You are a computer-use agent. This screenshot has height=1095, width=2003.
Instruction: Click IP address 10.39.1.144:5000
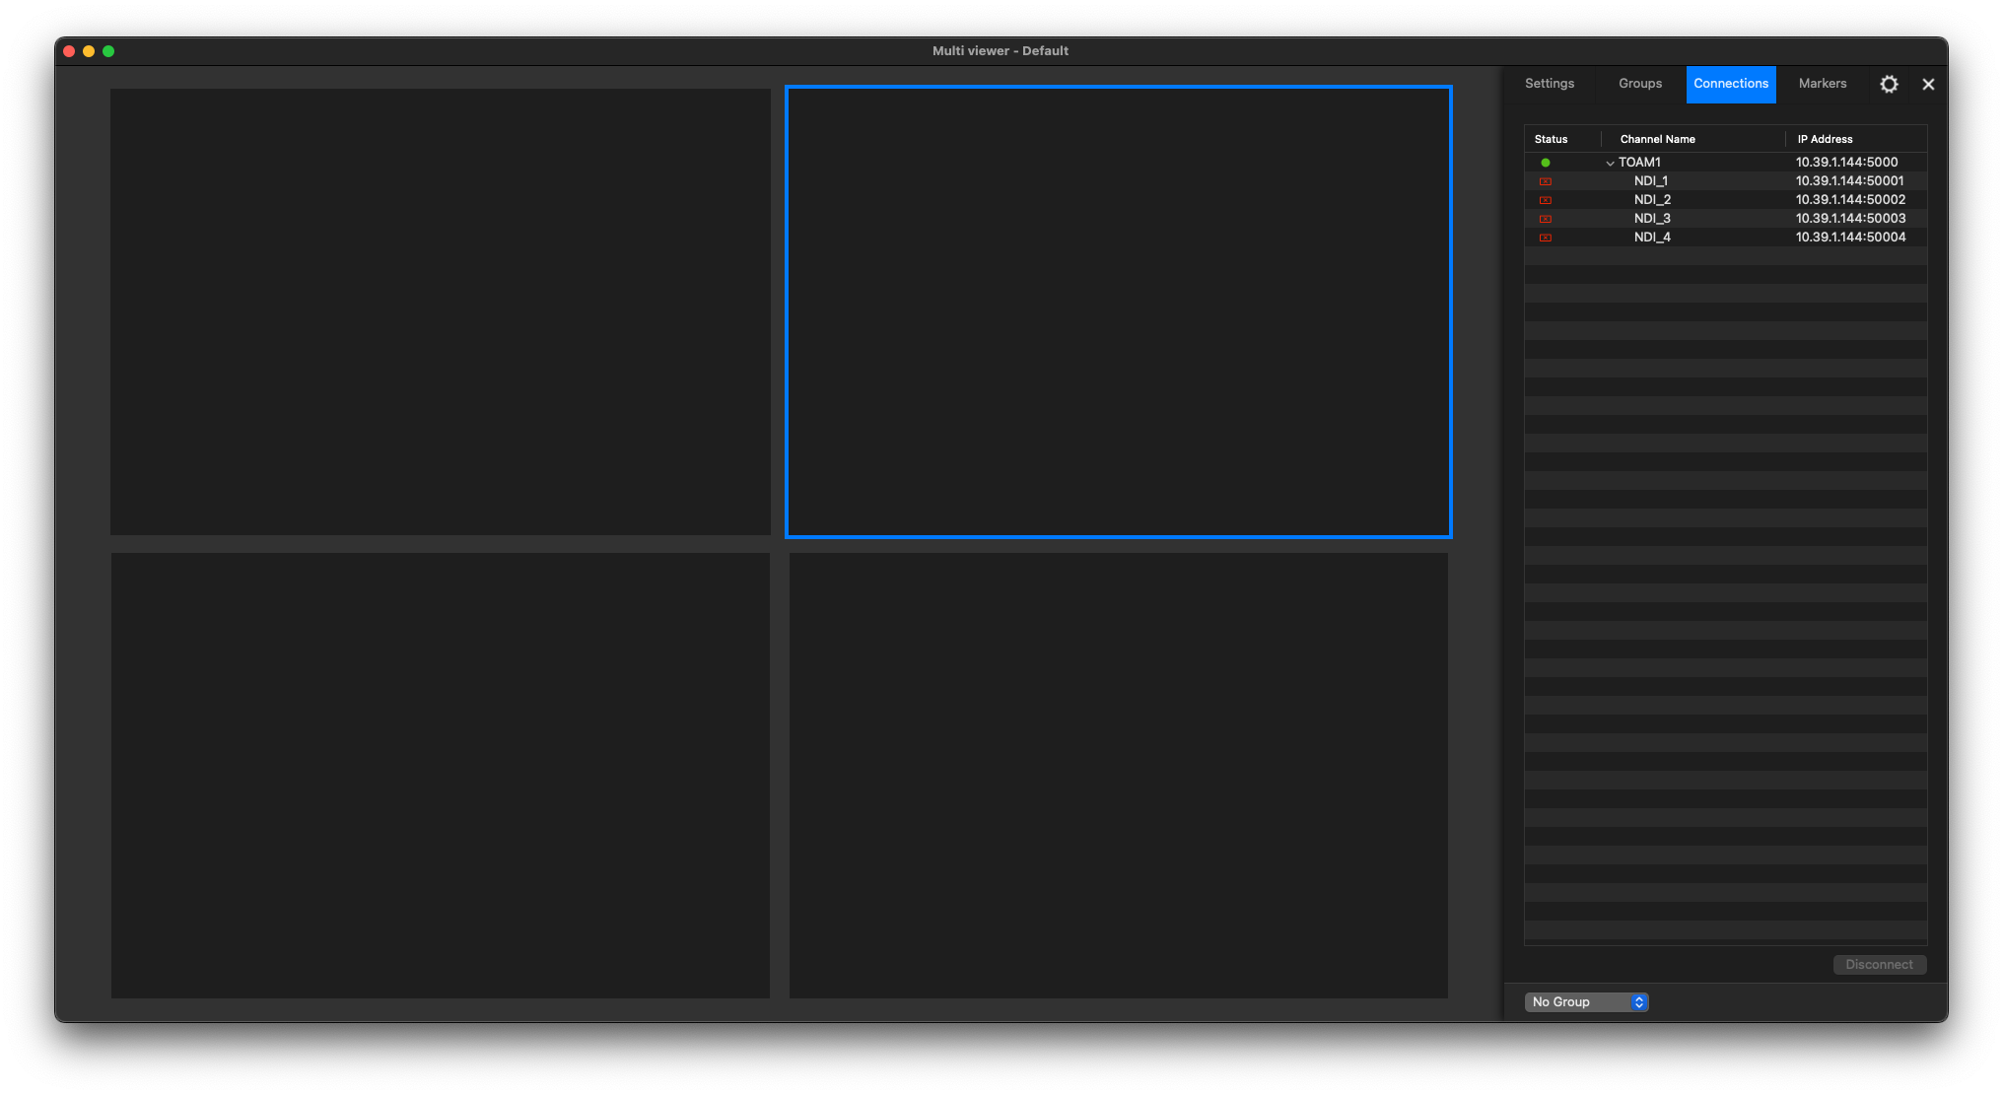coord(1846,163)
